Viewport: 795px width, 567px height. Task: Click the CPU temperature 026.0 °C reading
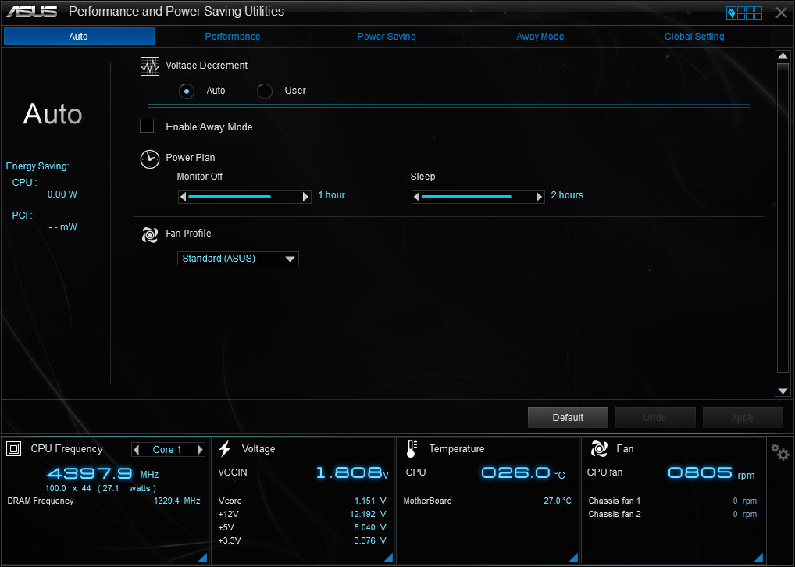coord(522,473)
